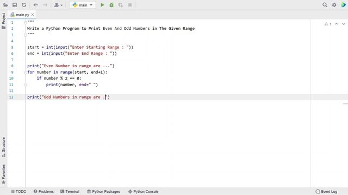
Task: Click the 'start' variable on line 5
Action: (x=33, y=47)
